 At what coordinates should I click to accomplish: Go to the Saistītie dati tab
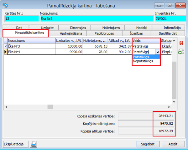168,33
